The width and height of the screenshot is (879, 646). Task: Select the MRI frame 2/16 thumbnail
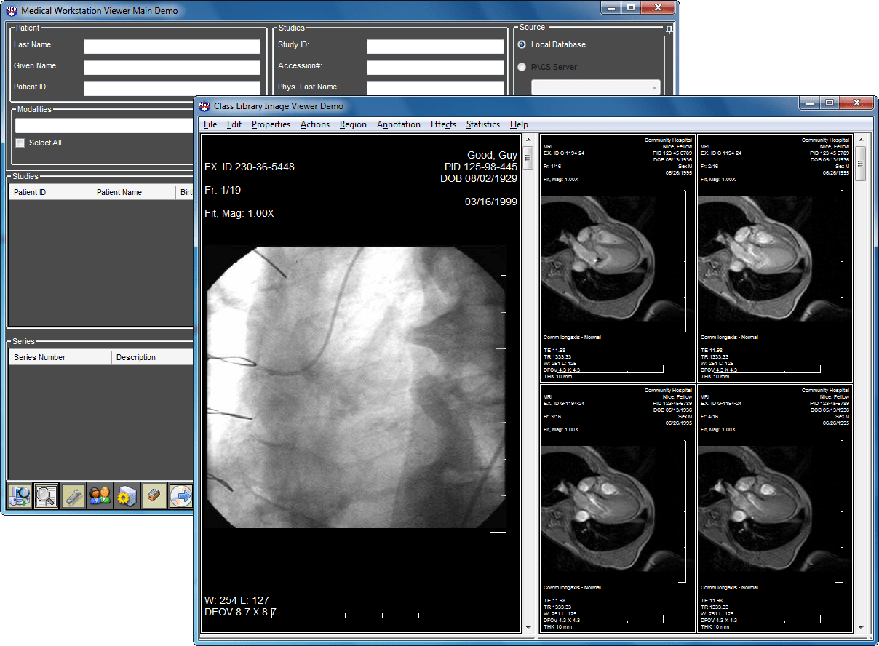(x=774, y=258)
